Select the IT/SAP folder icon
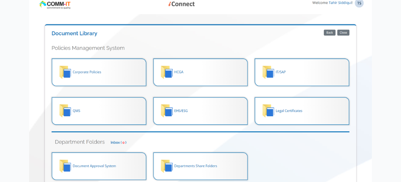The width and height of the screenshot is (401, 182). pos(268,72)
